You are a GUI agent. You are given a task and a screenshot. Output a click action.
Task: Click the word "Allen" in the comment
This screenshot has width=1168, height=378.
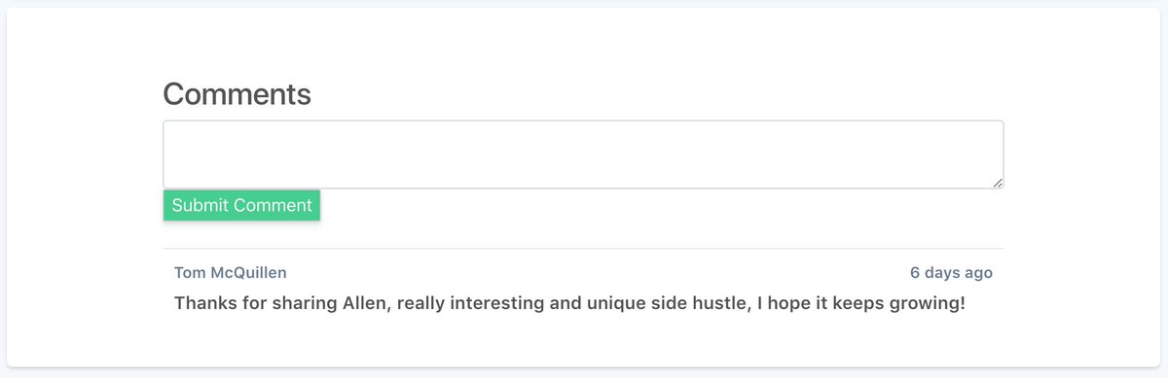click(368, 303)
